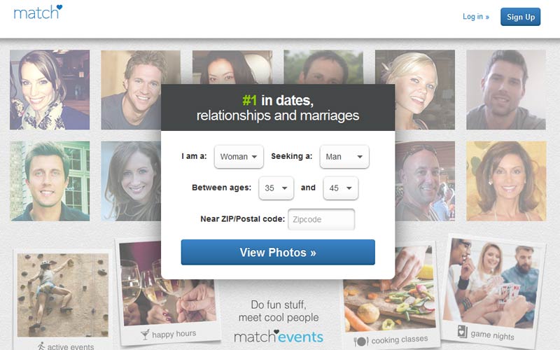
Task: Click the match events logo
Action: click(x=279, y=337)
